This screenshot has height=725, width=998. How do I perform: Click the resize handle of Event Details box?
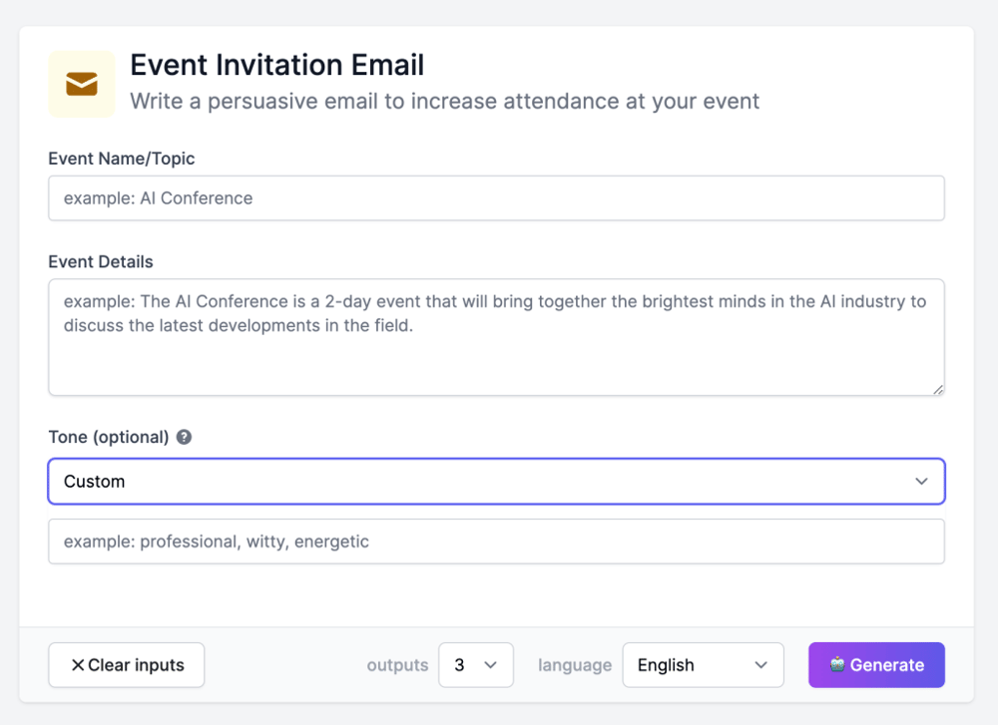[937, 389]
